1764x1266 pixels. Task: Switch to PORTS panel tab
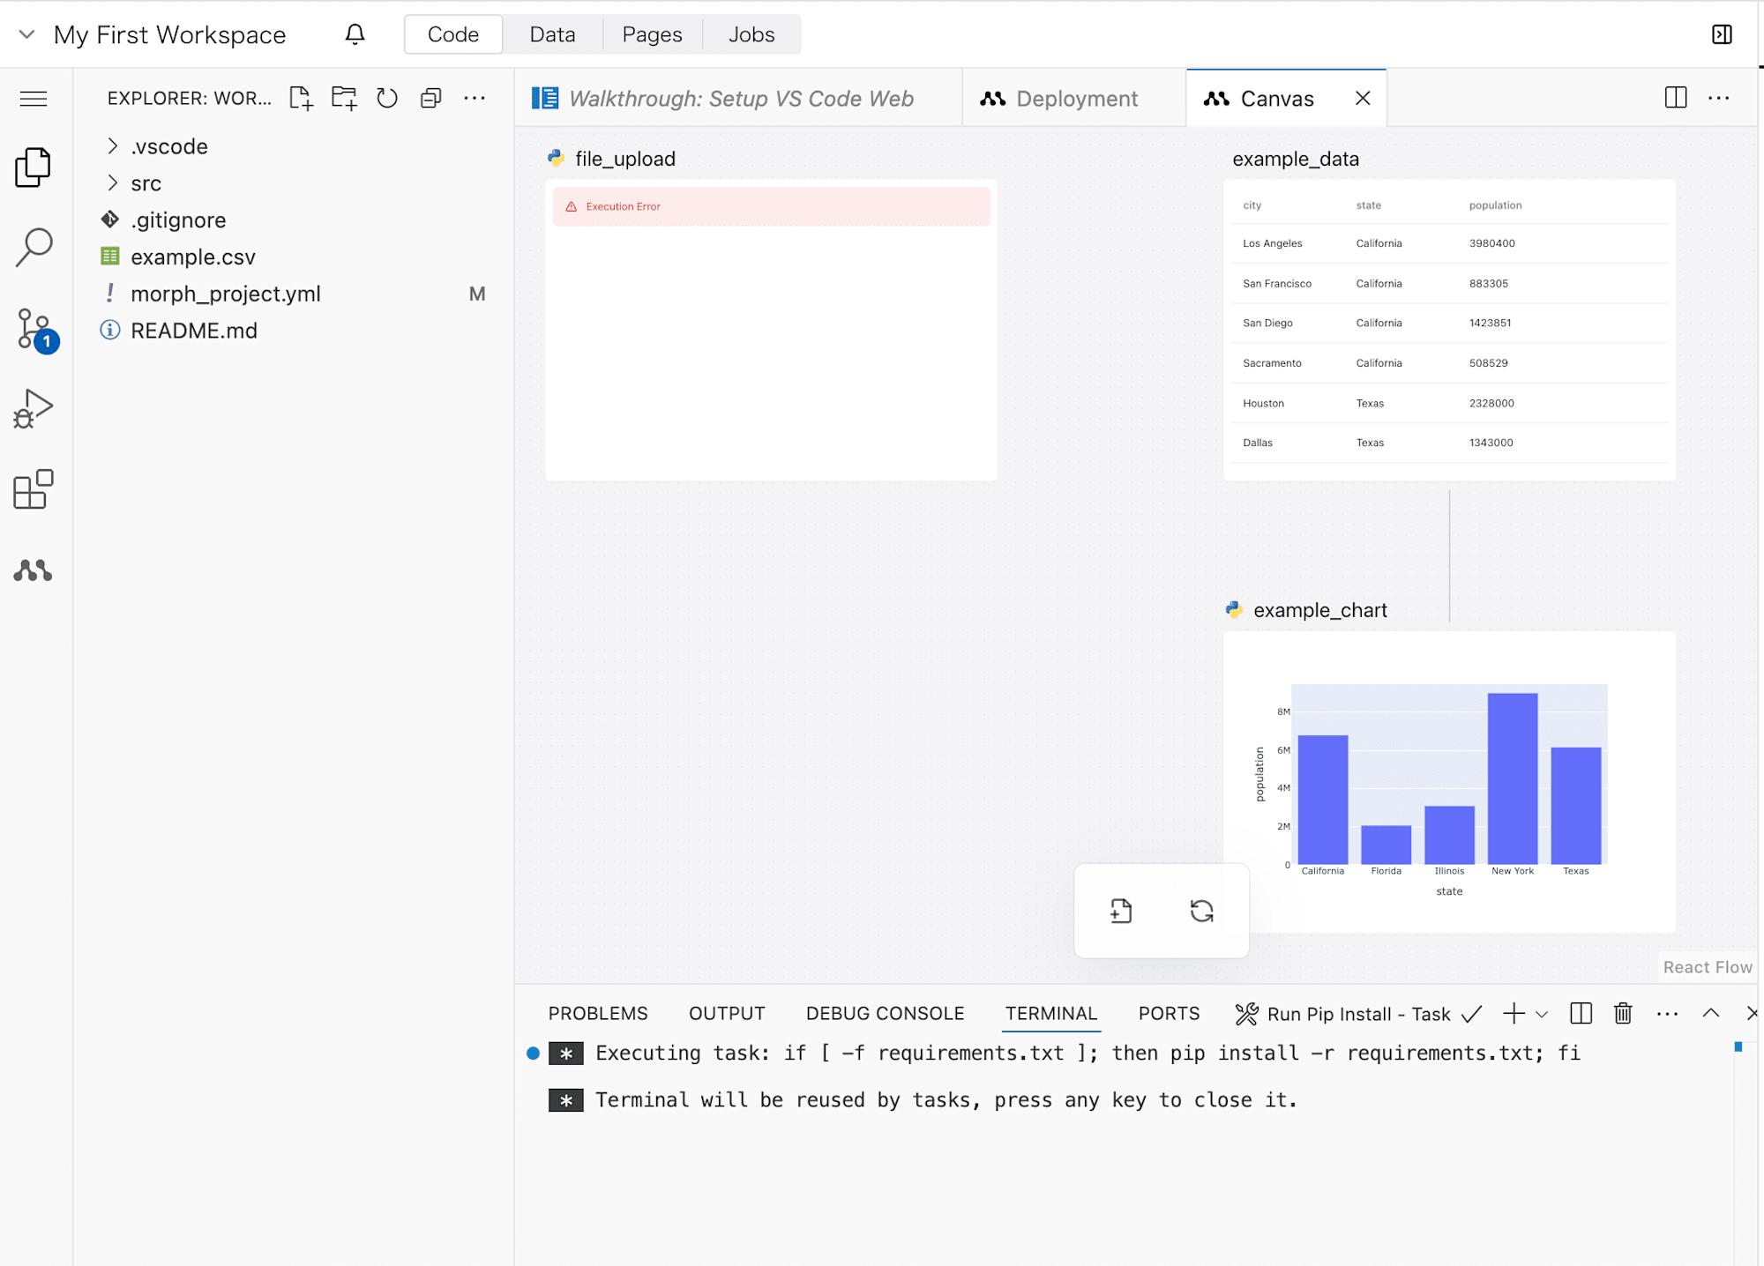click(x=1169, y=1014)
